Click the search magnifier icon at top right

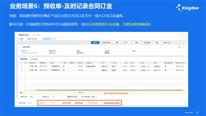coord(181,35)
